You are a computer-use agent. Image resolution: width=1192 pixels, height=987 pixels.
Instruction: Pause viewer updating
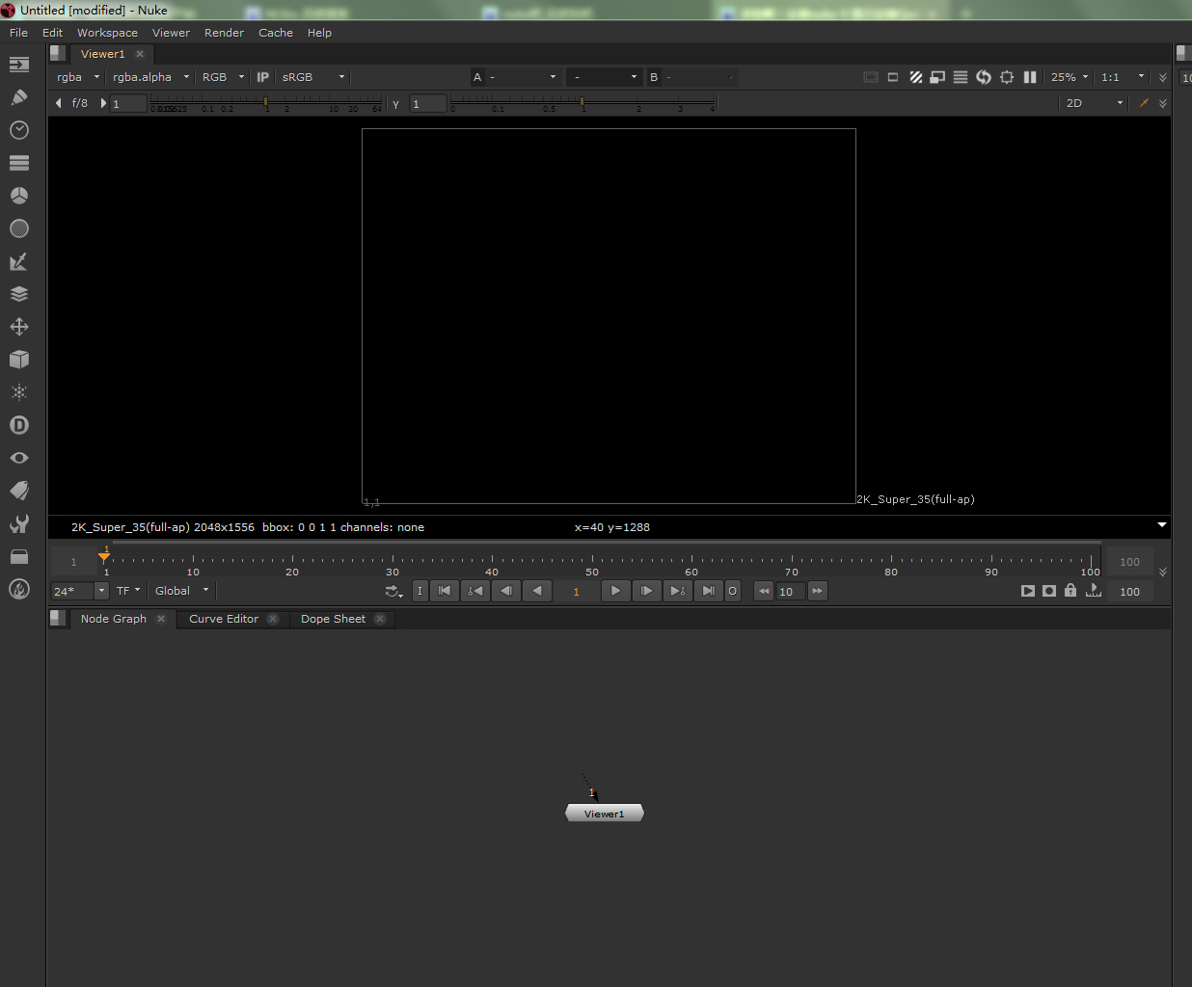(1030, 77)
